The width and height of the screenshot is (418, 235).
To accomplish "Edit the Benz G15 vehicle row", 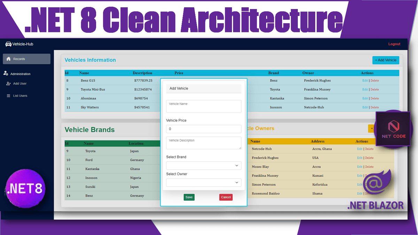I will coord(365,81).
